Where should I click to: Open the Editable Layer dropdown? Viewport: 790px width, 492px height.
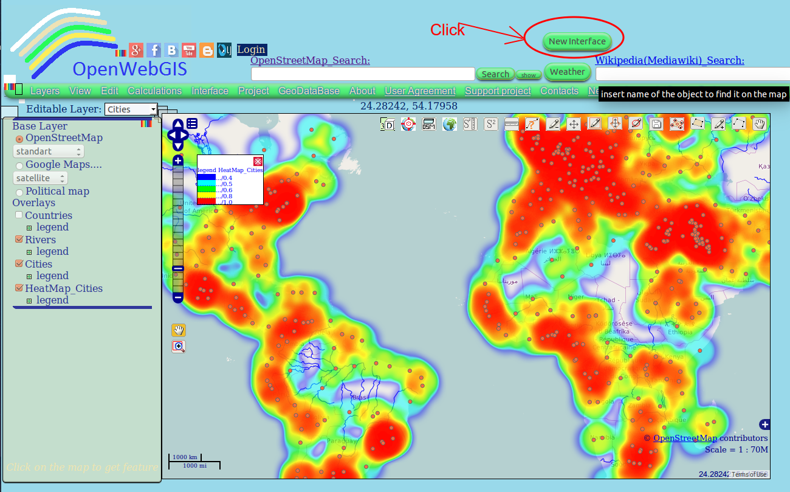131,109
